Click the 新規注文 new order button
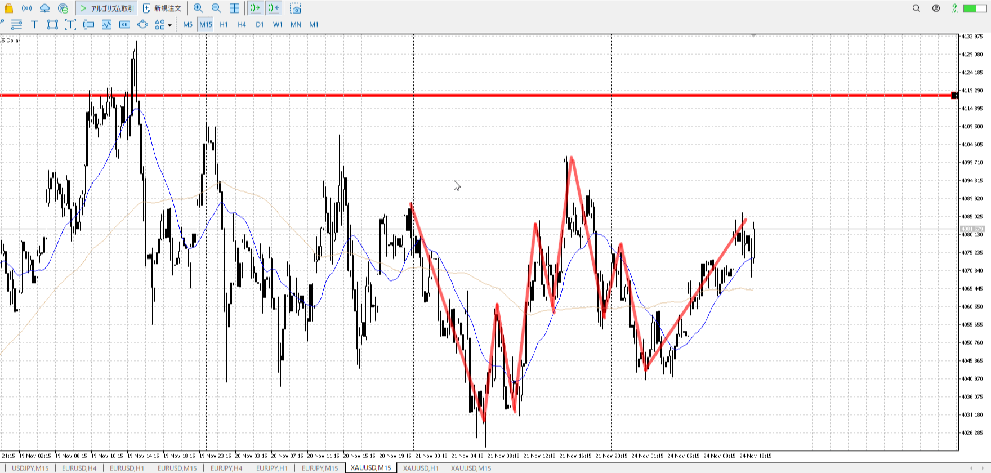 (x=162, y=8)
